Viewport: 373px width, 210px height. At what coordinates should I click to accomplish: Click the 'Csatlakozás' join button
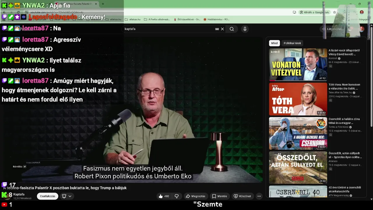pyautogui.click(x=47, y=196)
